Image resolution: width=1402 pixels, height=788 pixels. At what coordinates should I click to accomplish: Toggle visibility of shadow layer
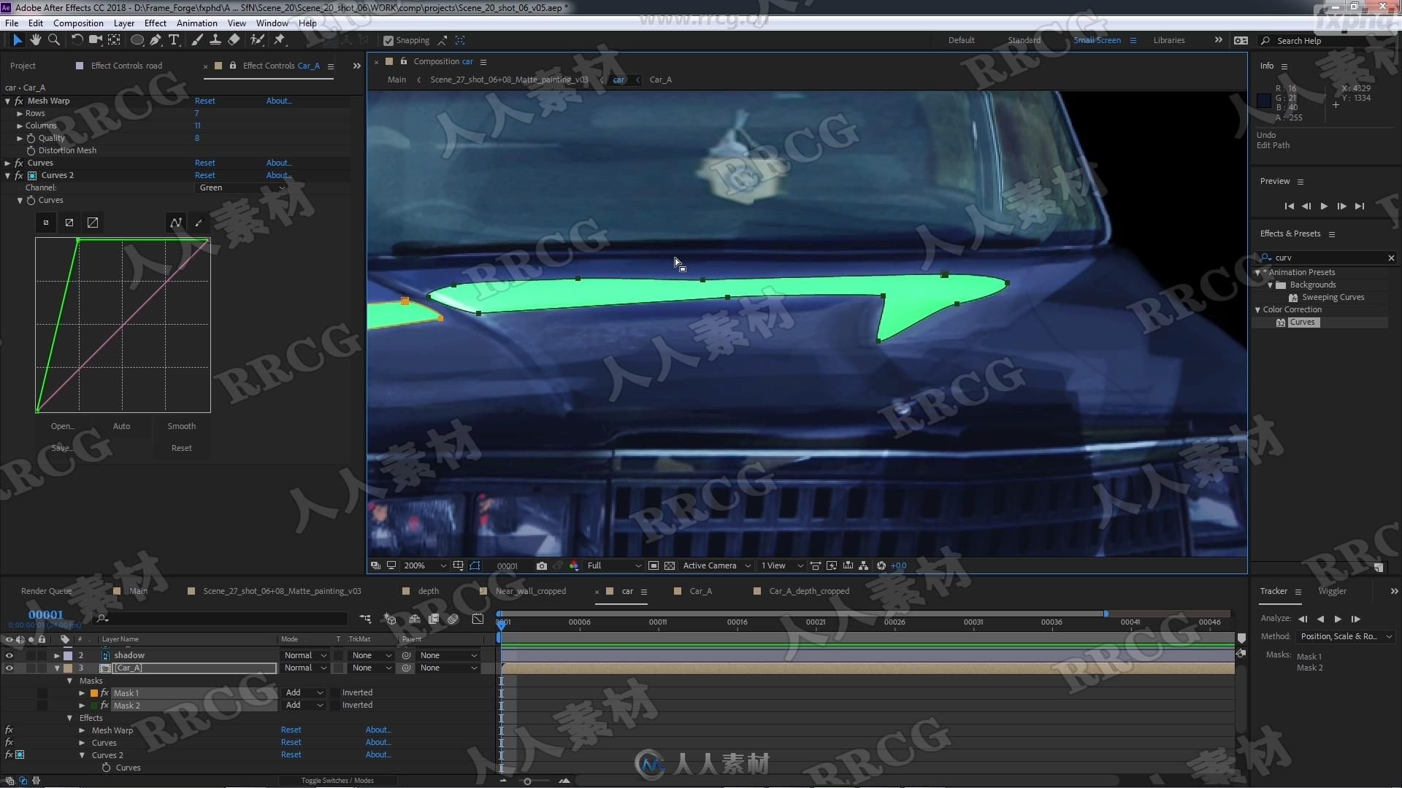tap(9, 655)
